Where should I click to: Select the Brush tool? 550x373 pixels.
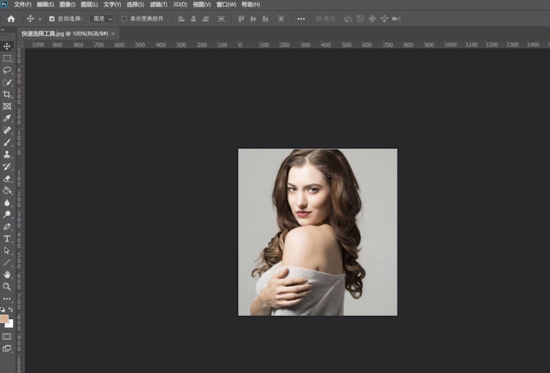pyautogui.click(x=7, y=142)
